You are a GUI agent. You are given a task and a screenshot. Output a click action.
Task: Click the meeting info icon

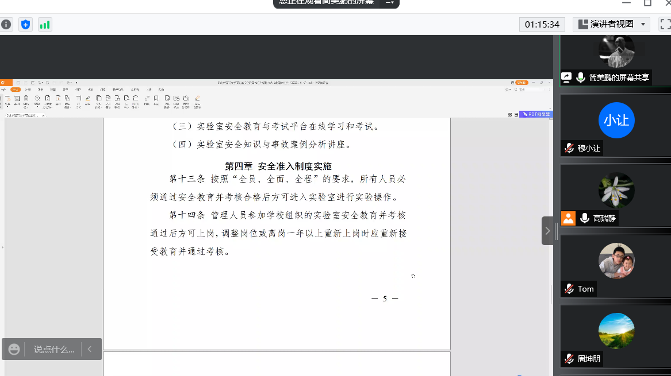pos(6,25)
